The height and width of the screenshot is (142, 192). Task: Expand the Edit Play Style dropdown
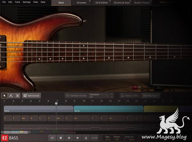(151, 96)
